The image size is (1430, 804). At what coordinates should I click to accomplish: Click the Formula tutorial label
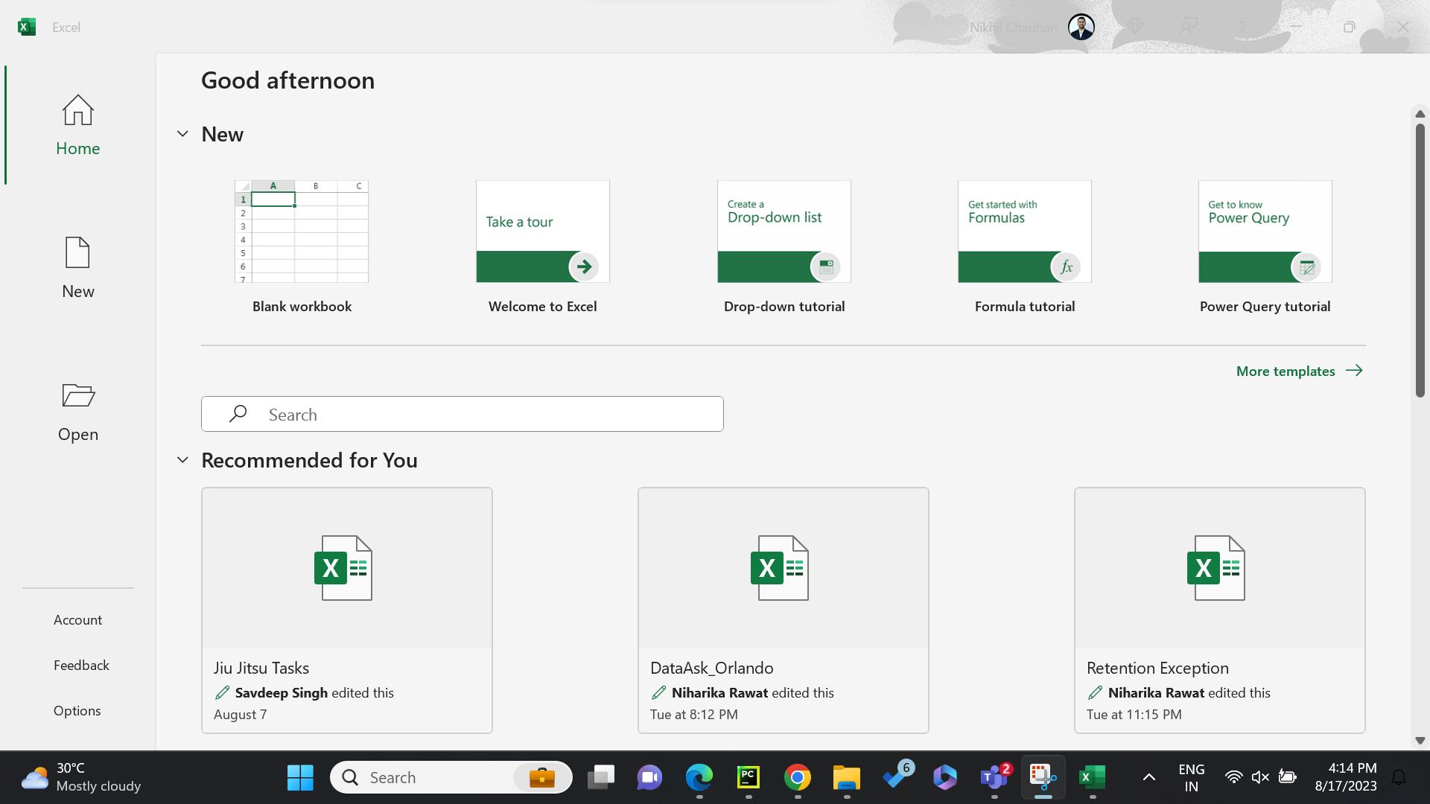click(x=1024, y=306)
